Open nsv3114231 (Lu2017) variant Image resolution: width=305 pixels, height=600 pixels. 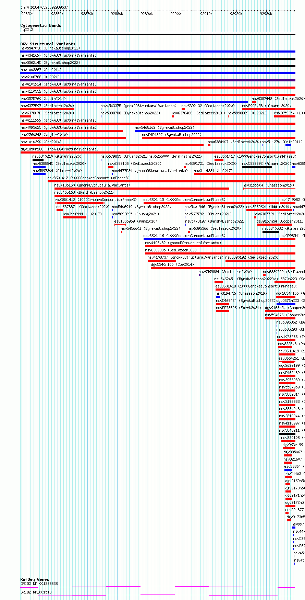point(213,171)
